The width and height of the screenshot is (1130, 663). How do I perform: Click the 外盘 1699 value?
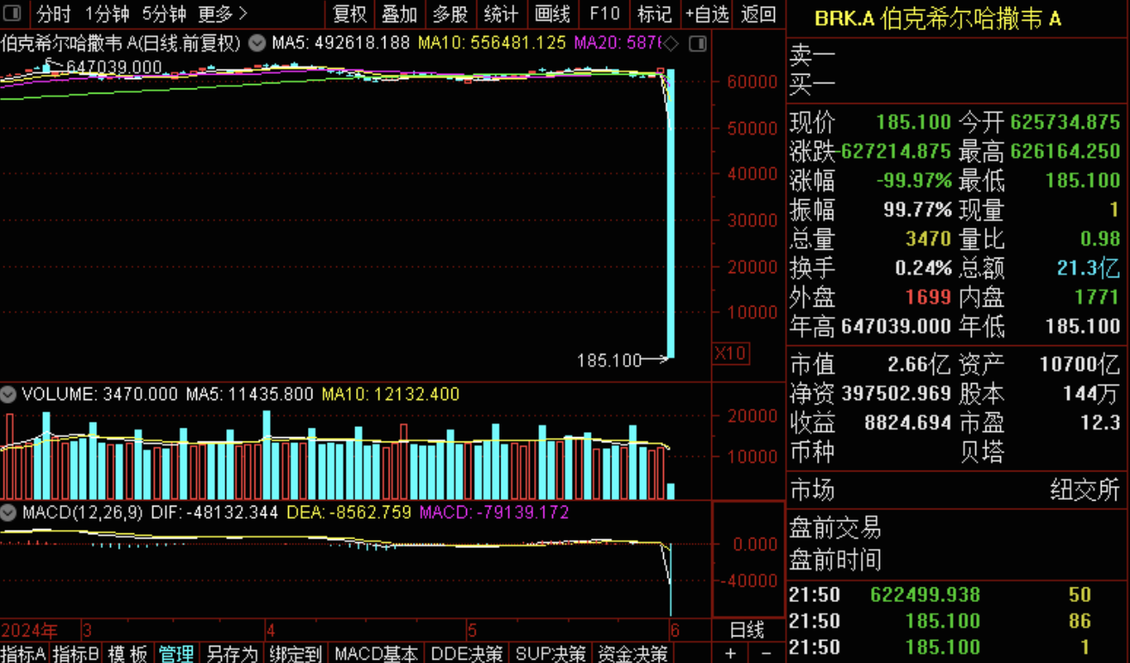(929, 297)
